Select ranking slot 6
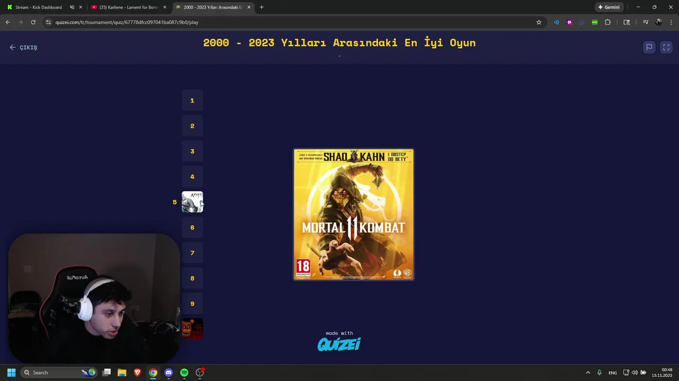The image size is (679, 381). 193,228
